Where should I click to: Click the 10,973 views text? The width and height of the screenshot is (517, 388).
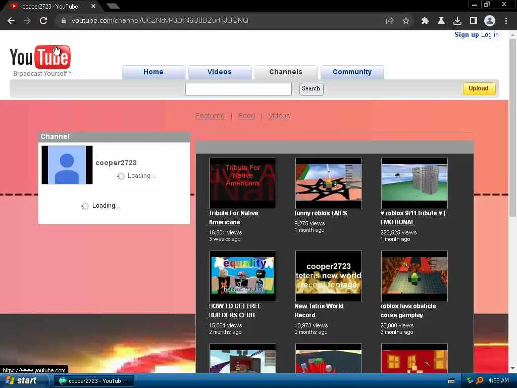[311, 326]
